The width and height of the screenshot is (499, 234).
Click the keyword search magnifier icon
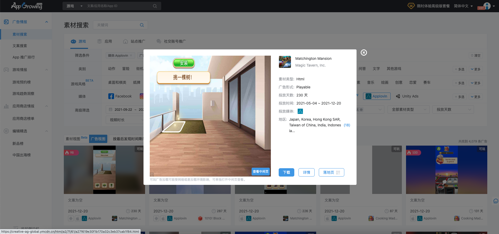[x=142, y=25]
